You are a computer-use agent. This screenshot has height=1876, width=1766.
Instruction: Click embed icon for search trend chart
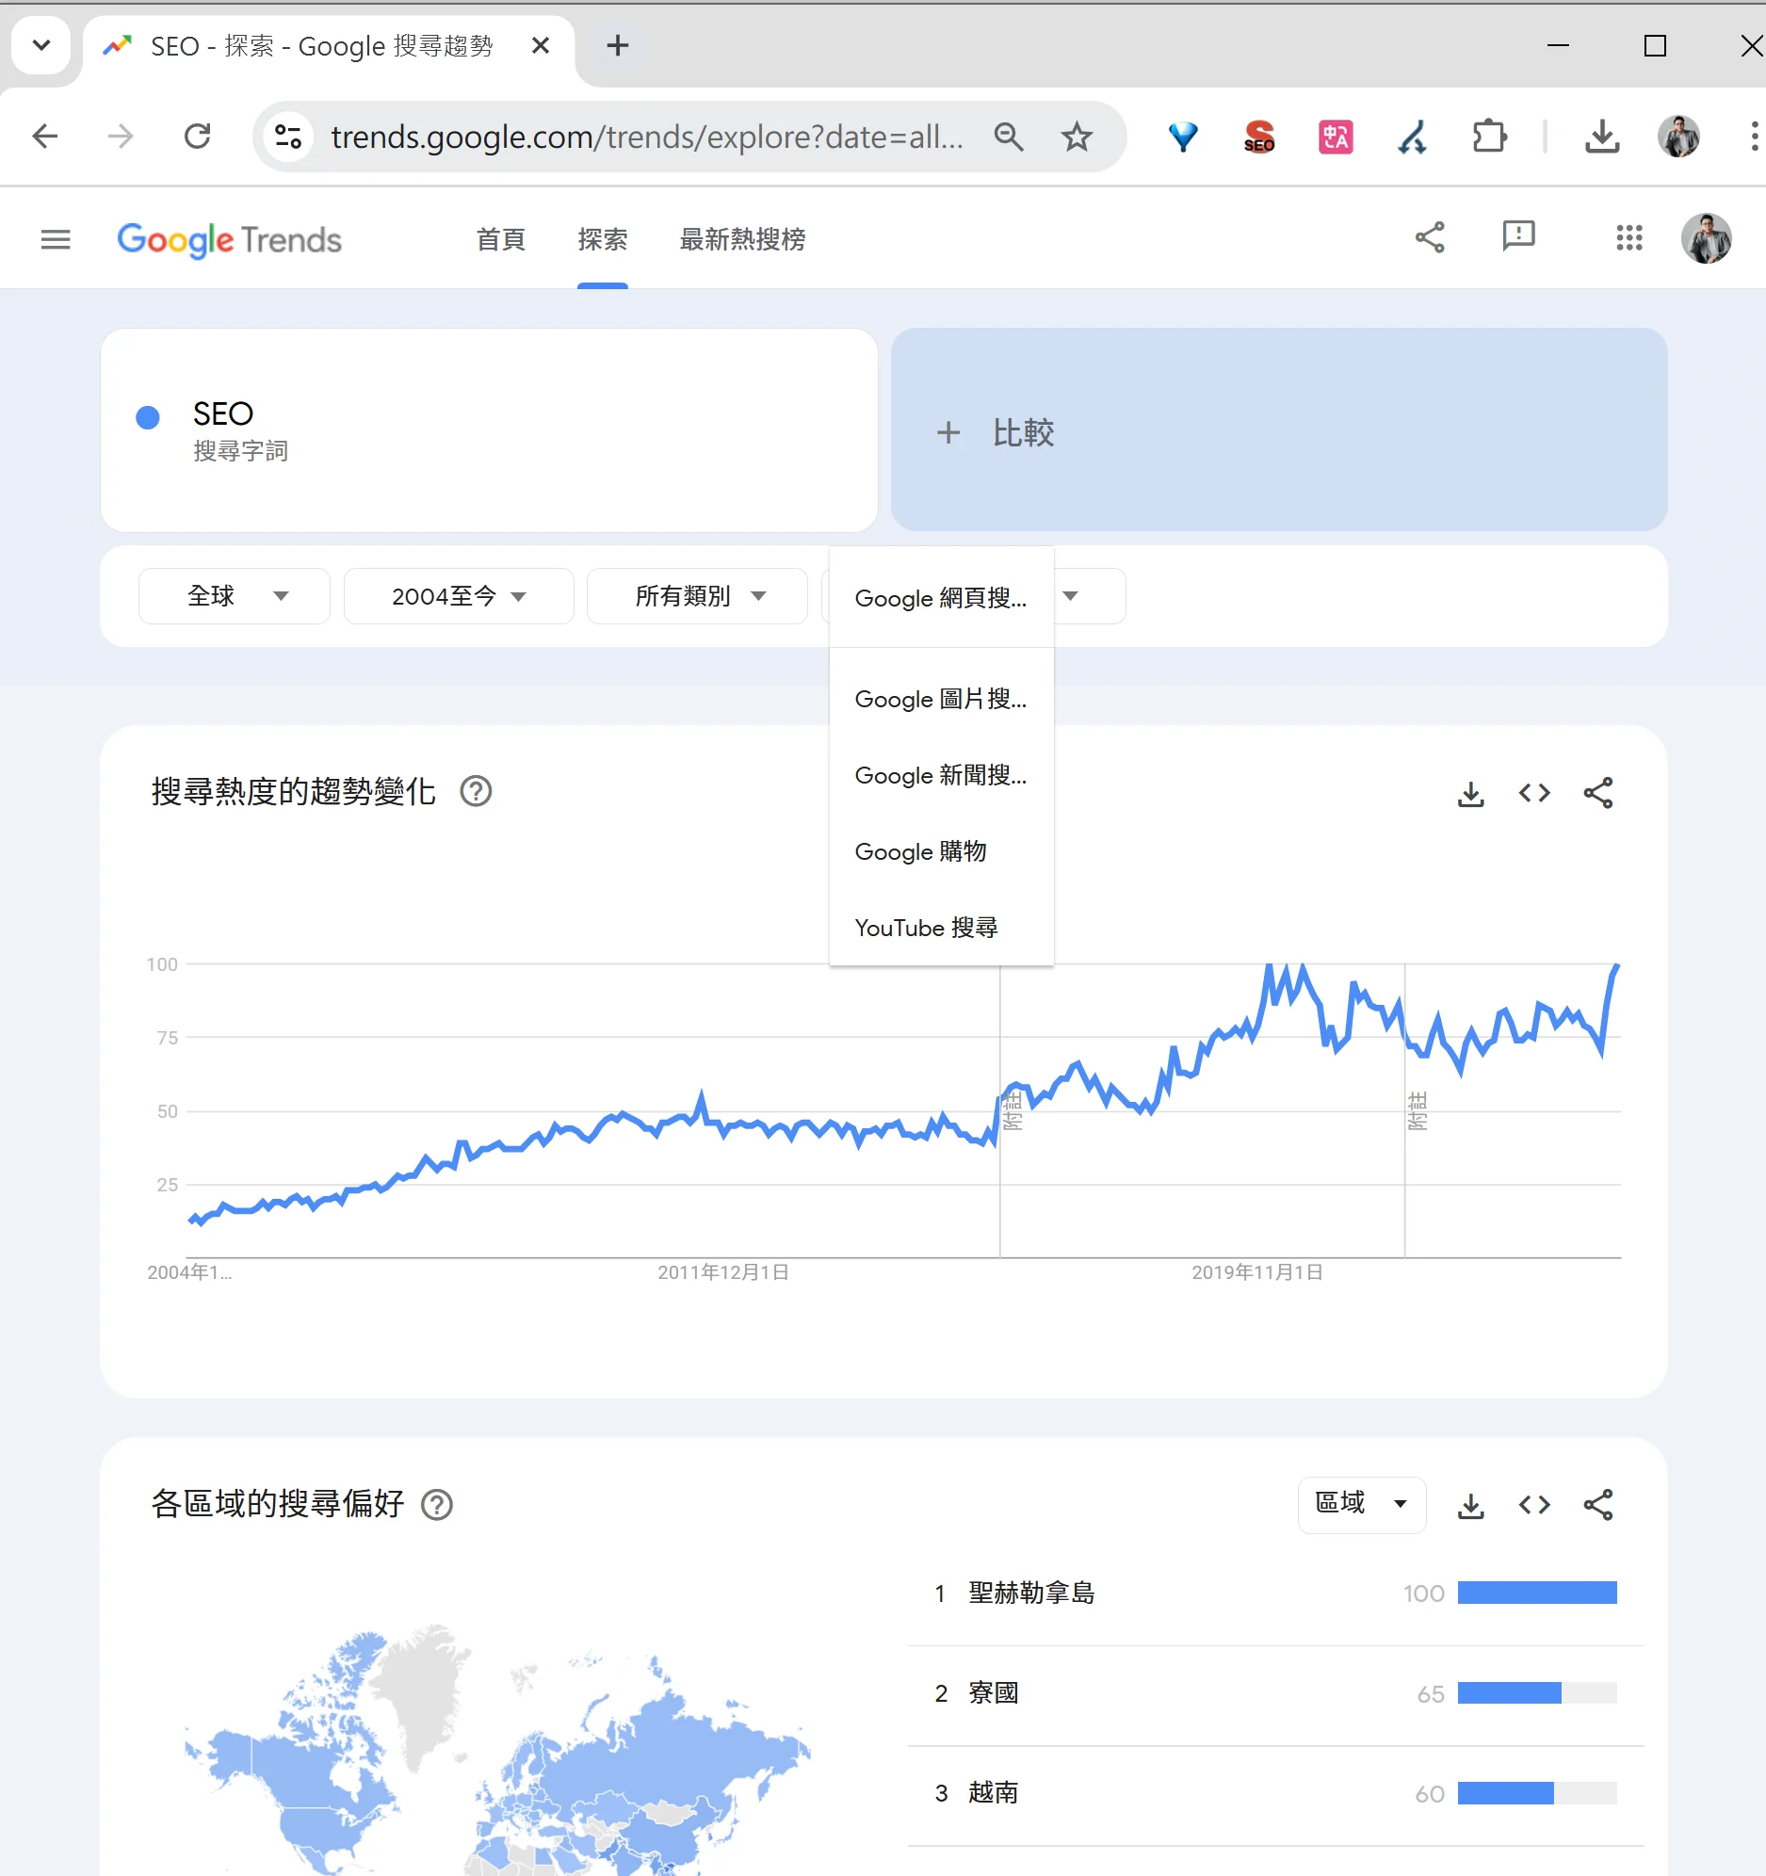click(1533, 794)
